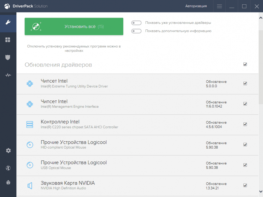263x197 pixels.
Task: Select the Контроллер Intel SATA AHCI row
Action: tap(117, 124)
